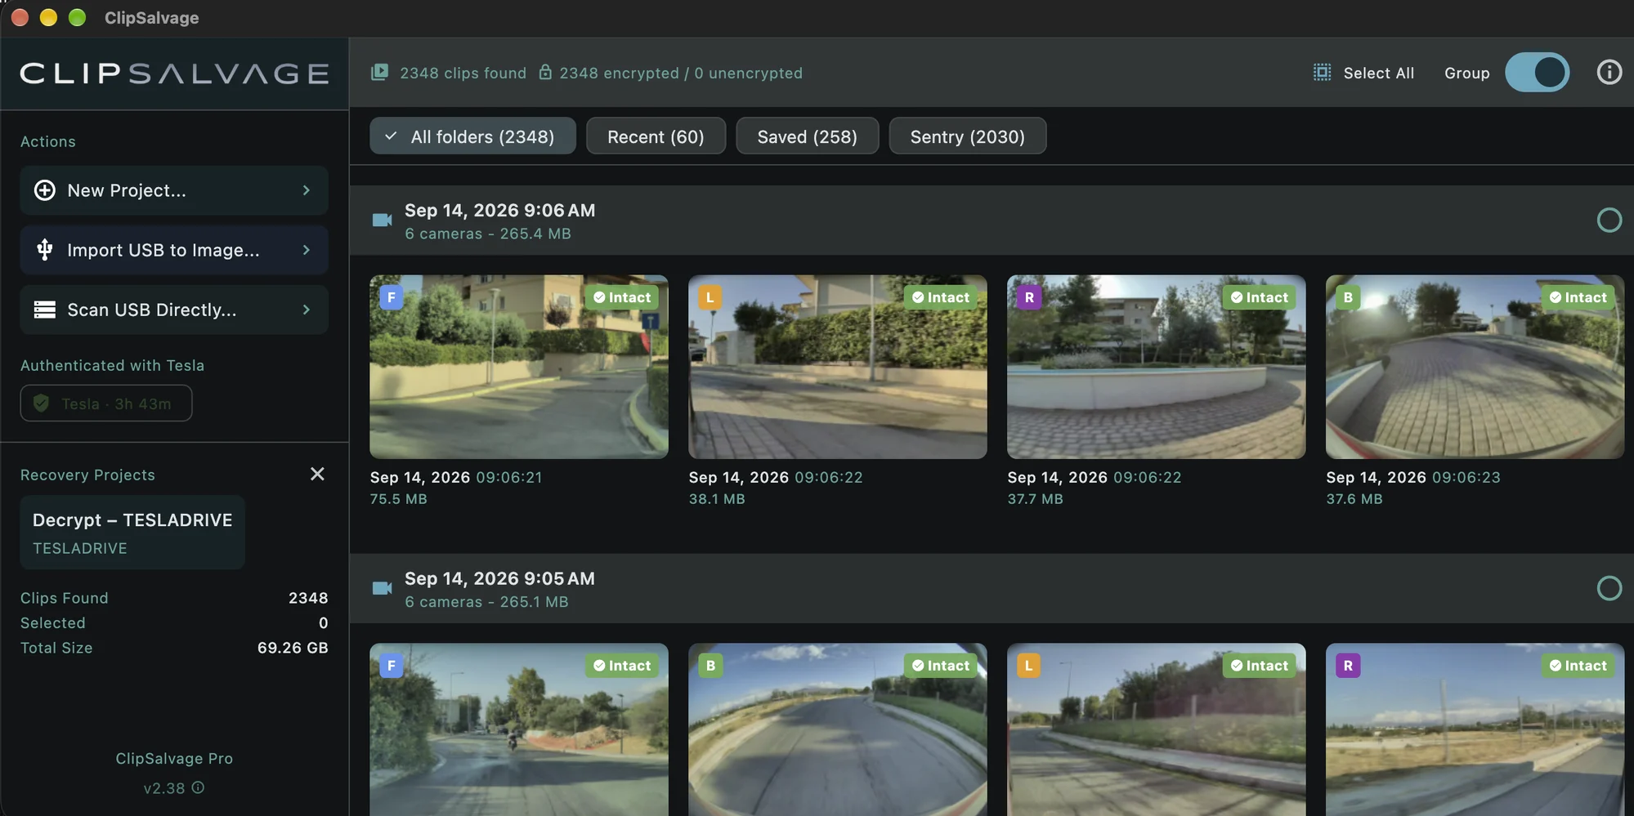
Task: Click the B camera badge on 09:06:23 clip
Action: [x=1348, y=297]
